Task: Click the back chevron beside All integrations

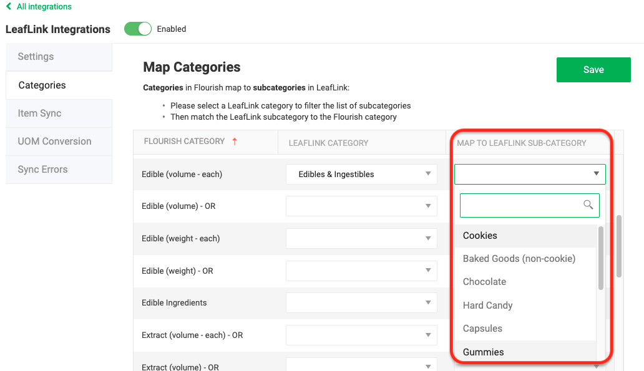Action: 8,6
